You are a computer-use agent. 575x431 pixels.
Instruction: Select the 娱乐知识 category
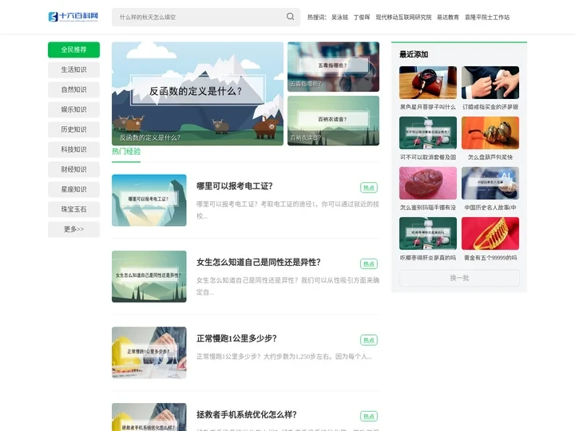coord(73,109)
